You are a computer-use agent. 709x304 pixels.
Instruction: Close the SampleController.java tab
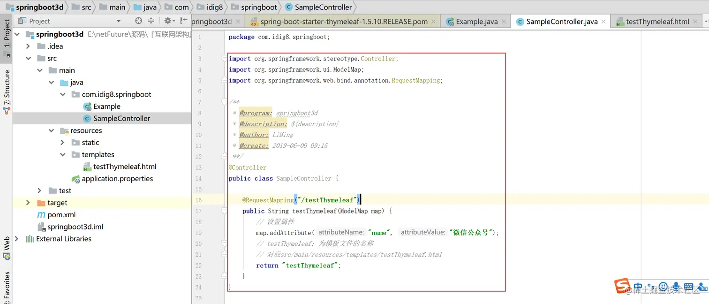tap(603, 22)
